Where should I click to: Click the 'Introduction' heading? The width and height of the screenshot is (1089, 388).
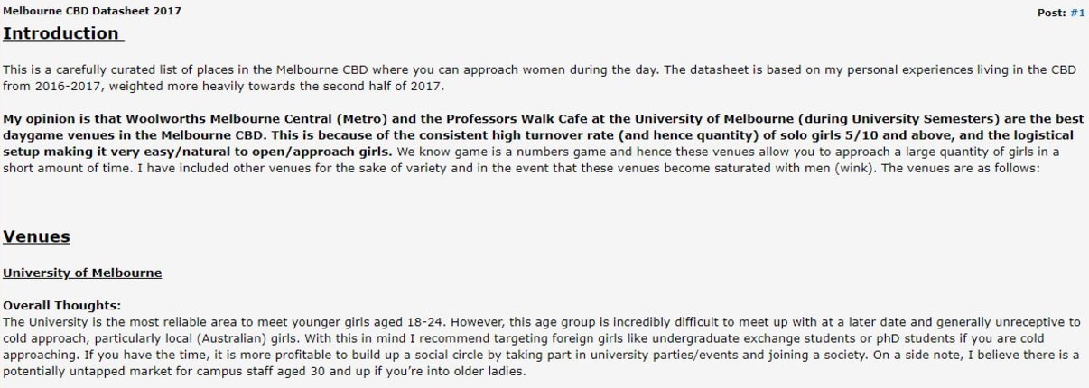point(61,33)
